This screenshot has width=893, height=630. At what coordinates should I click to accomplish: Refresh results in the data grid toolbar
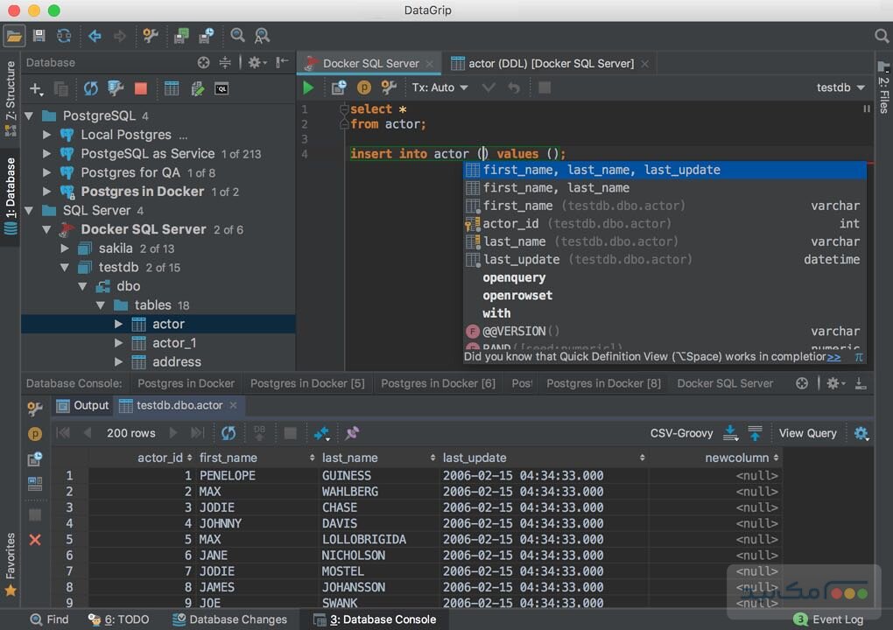pyautogui.click(x=229, y=432)
